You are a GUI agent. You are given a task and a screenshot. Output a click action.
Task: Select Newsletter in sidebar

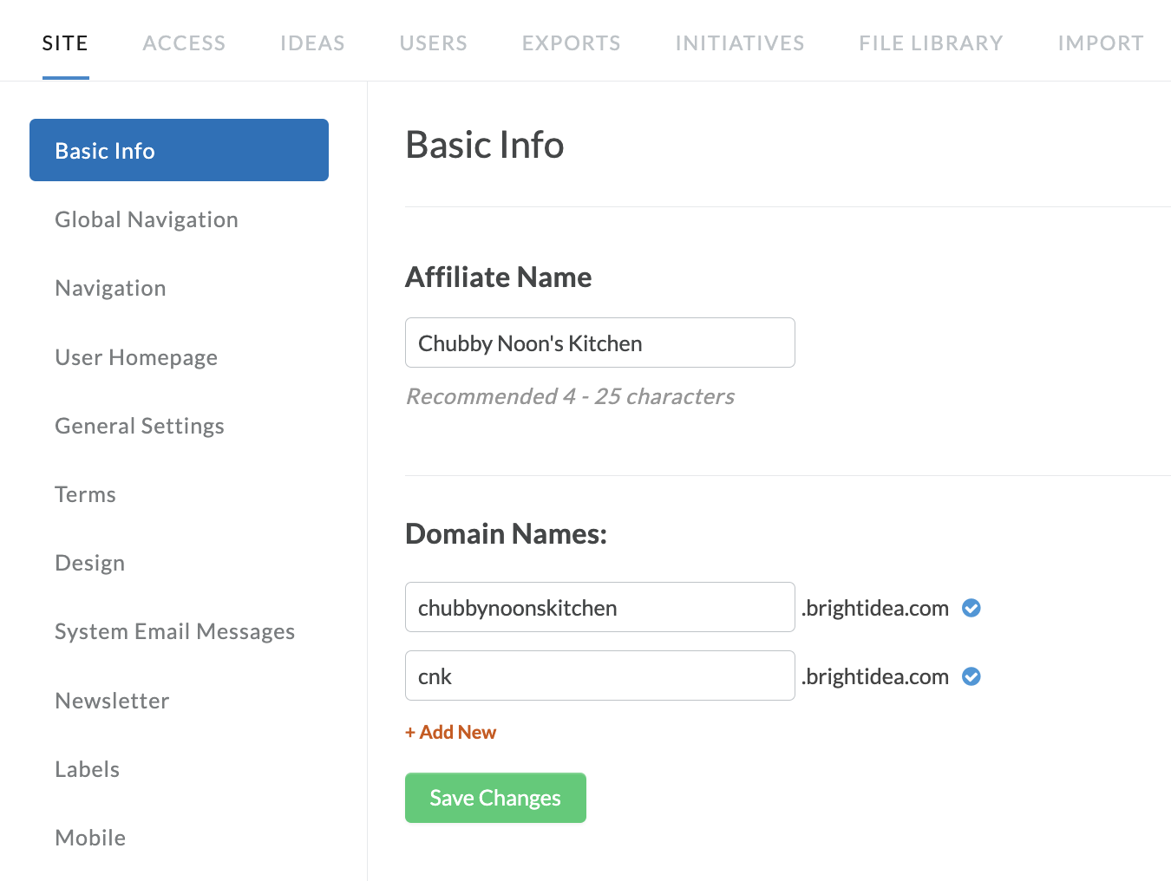[112, 701]
